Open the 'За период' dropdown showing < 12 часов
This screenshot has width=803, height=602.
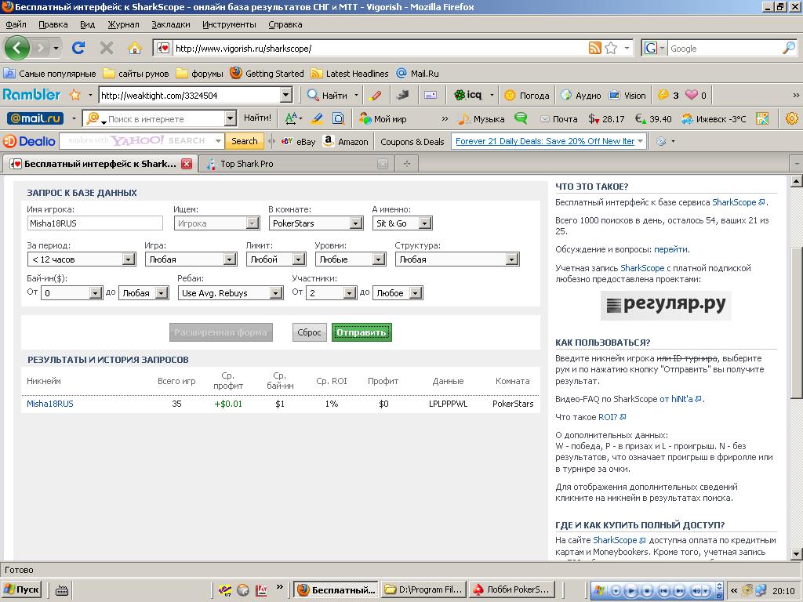pyautogui.click(x=129, y=259)
